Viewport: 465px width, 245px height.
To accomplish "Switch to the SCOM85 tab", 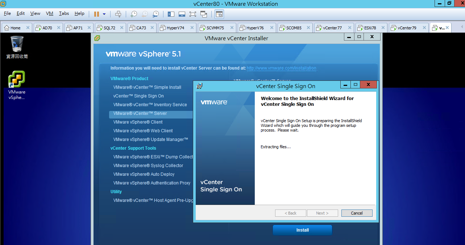I will (x=294, y=28).
